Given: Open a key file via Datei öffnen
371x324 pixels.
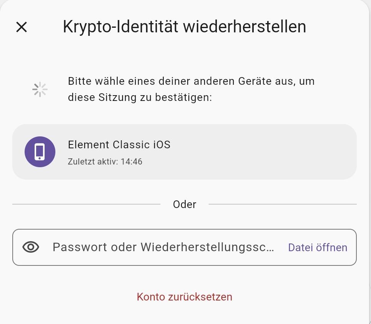Looking at the screenshot, I should point(318,247).
